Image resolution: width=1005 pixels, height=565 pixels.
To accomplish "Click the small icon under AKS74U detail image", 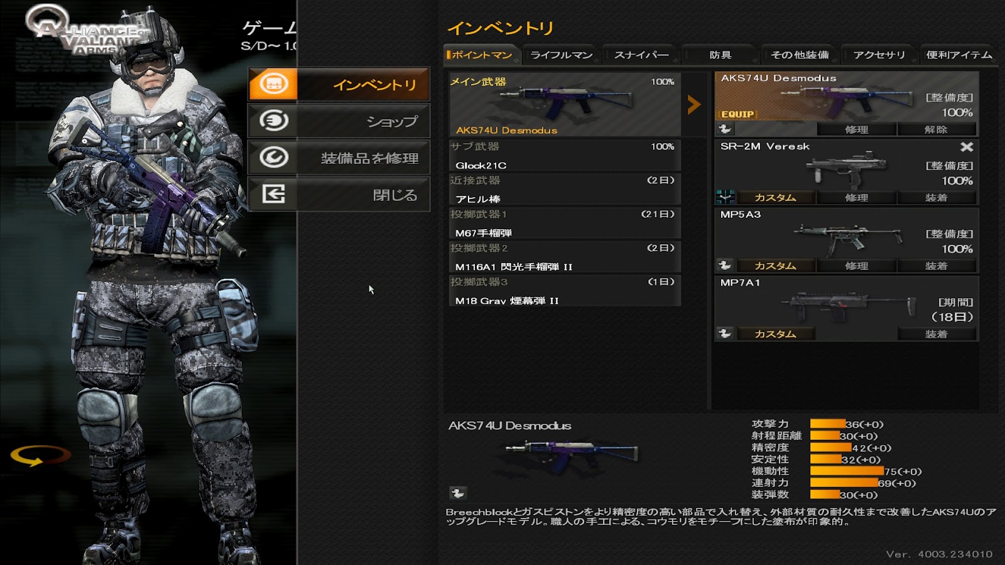I will [x=457, y=493].
